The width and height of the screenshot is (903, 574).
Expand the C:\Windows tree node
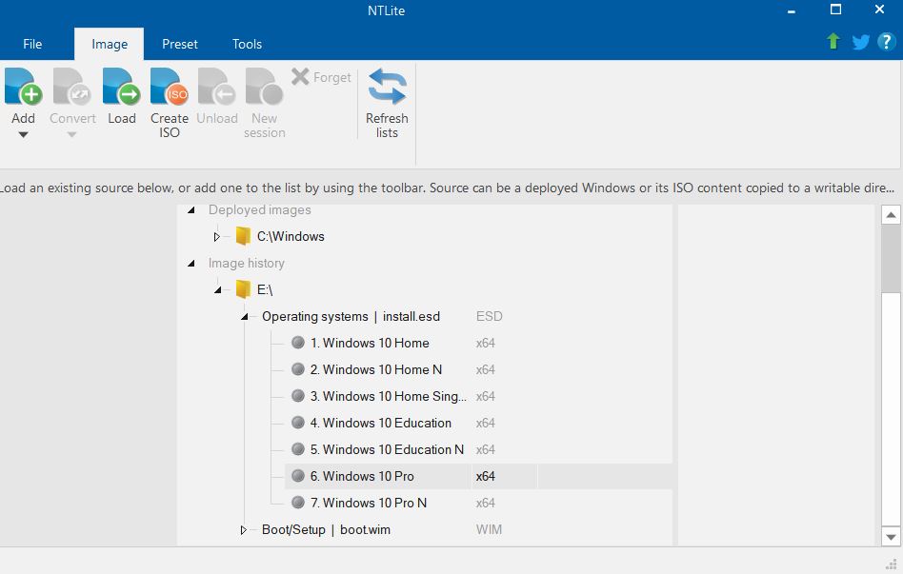216,237
